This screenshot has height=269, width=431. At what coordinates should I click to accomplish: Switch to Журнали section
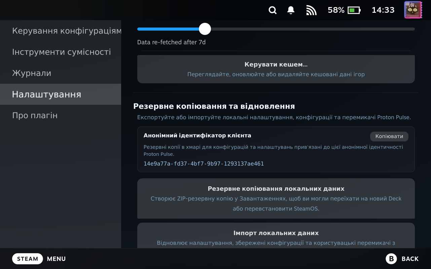tap(61, 73)
